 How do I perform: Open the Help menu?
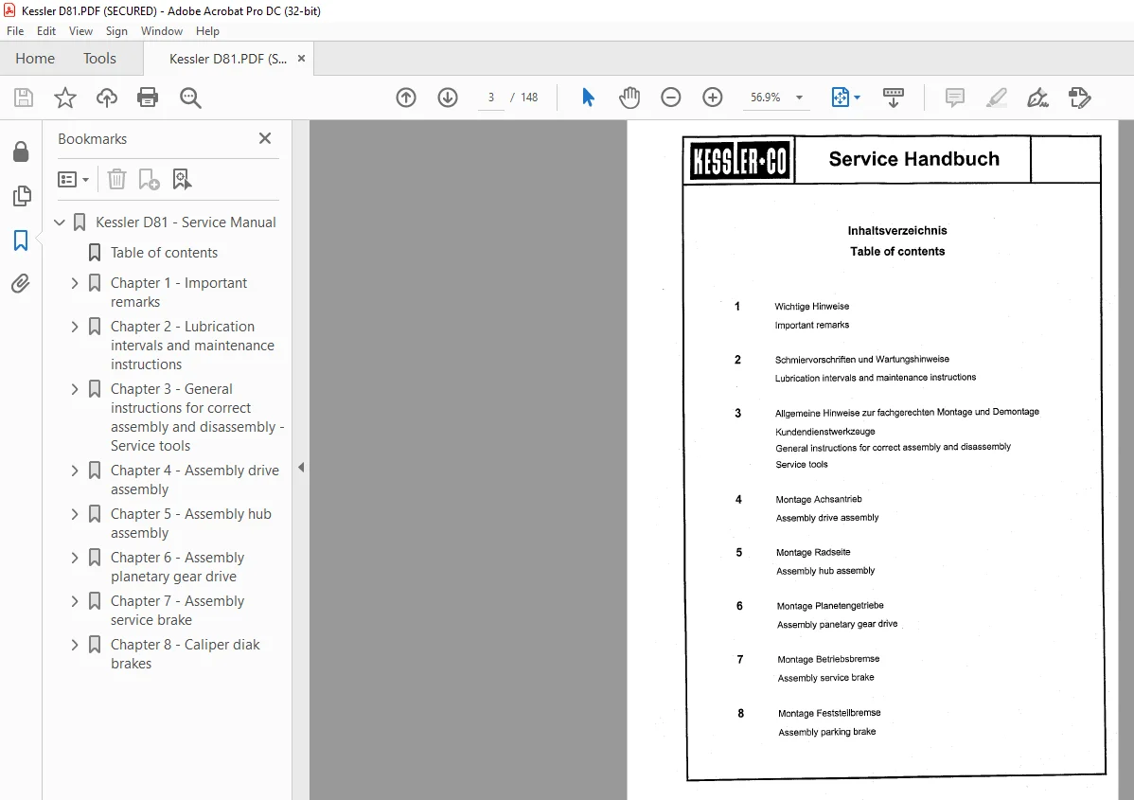coord(207,31)
